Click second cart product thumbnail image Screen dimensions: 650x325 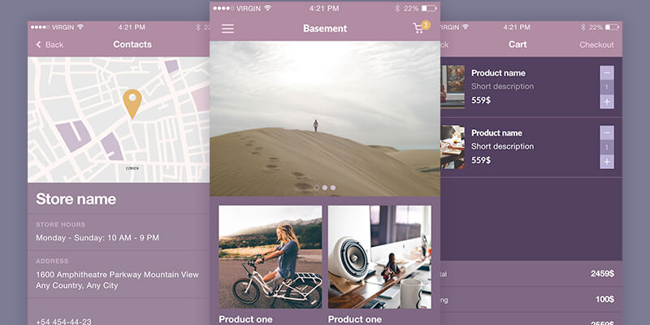(x=453, y=146)
